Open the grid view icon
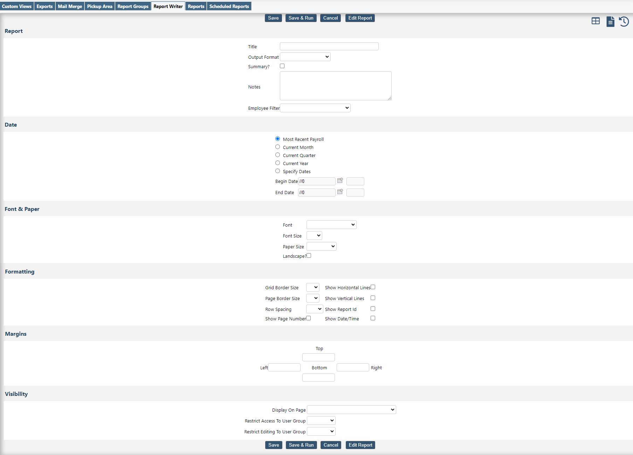 click(x=596, y=21)
